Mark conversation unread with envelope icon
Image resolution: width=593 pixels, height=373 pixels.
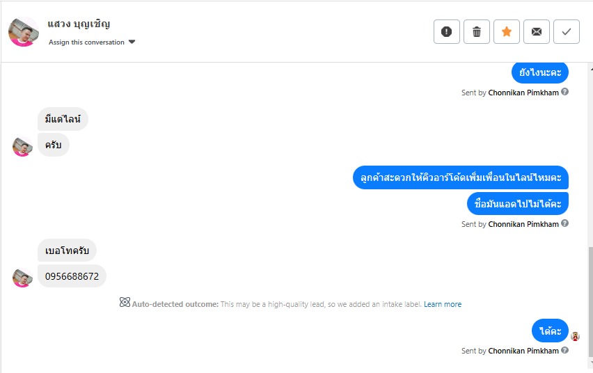coord(537,31)
